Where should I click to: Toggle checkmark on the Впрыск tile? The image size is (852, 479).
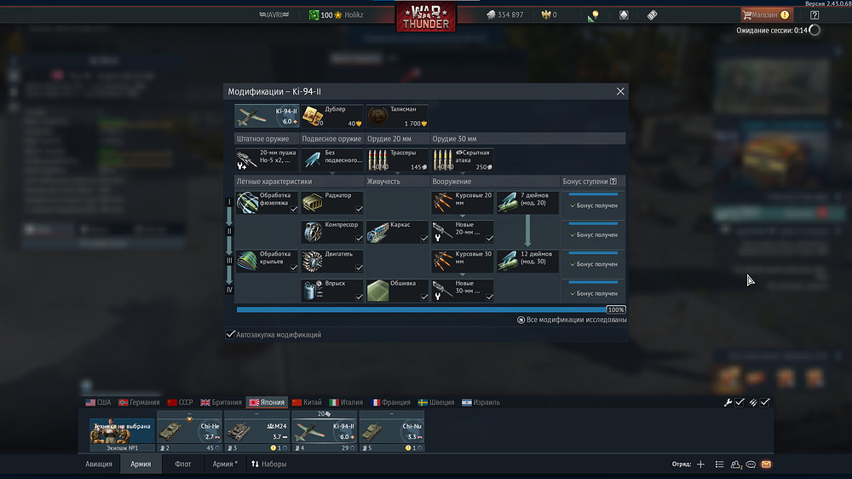360,297
